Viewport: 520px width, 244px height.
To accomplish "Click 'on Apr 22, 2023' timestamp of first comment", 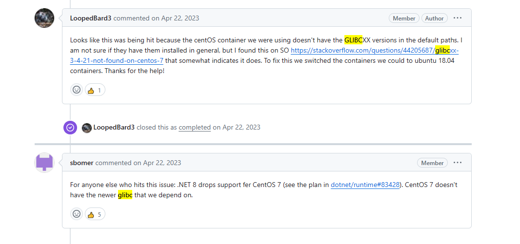I will point(176,18).
